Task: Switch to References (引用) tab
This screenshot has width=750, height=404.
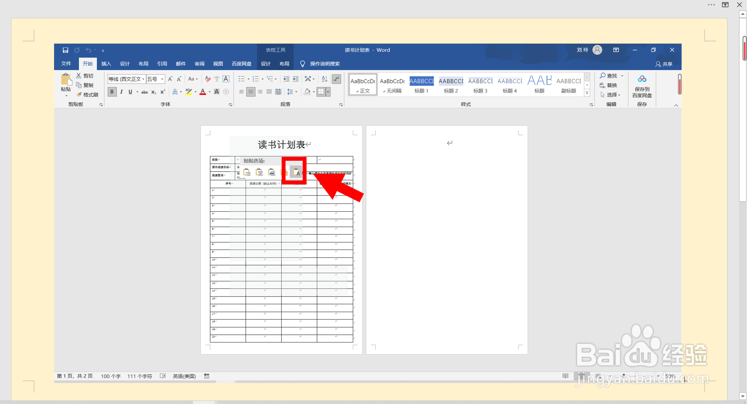Action: coord(162,64)
